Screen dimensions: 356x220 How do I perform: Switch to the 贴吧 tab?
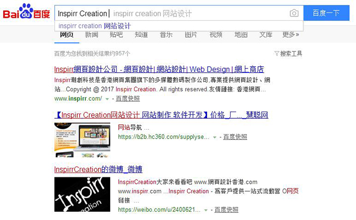point(116,34)
